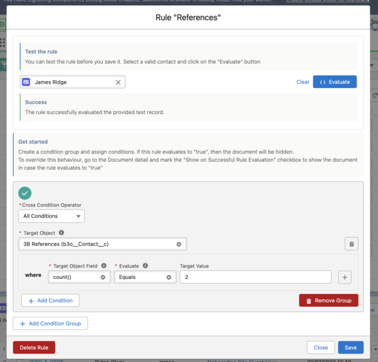
Task: Click the contact icon beside James Ridge
Action: point(26,82)
